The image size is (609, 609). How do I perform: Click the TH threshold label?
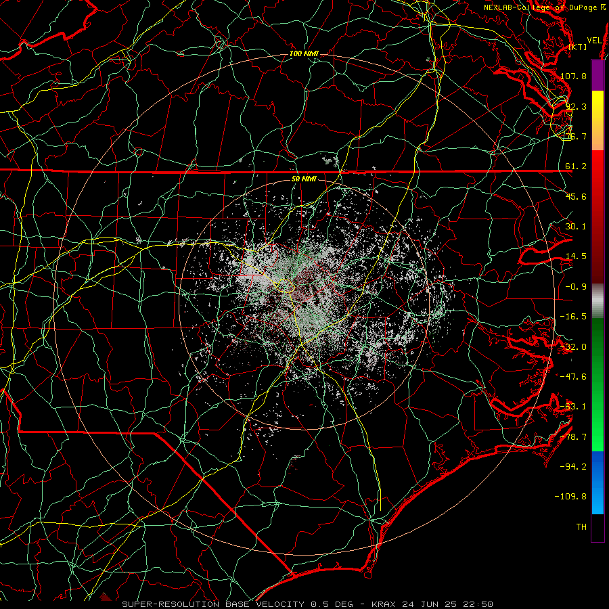[581, 527]
